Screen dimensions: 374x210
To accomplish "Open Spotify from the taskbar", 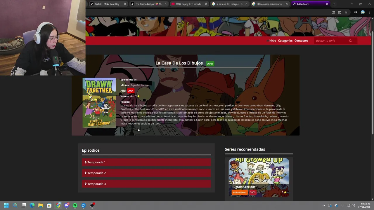I will (x=75, y=205).
